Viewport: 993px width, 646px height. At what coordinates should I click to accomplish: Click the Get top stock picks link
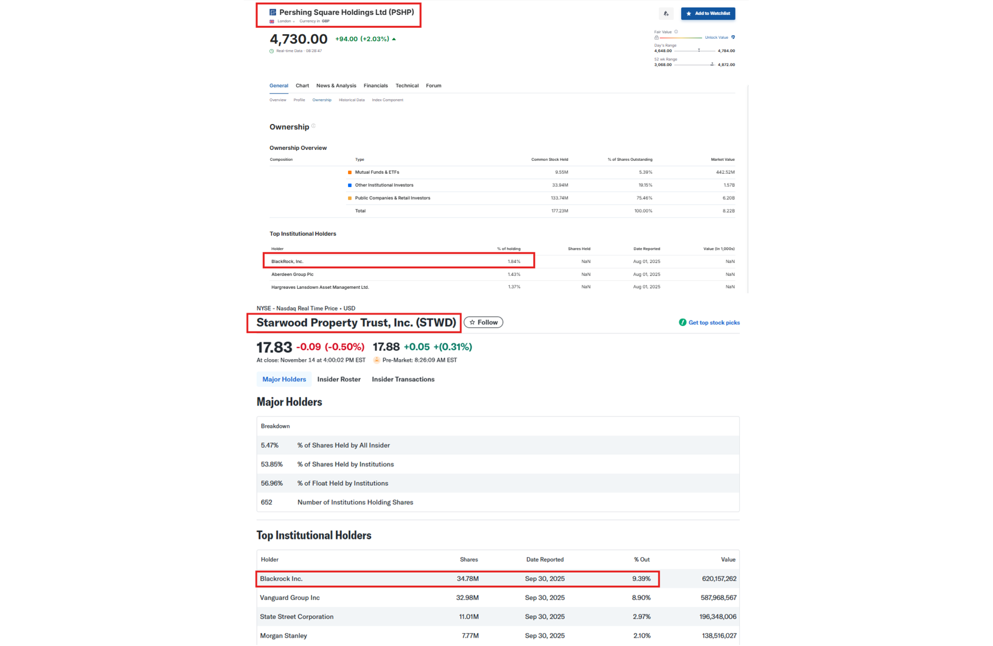[714, 322]
